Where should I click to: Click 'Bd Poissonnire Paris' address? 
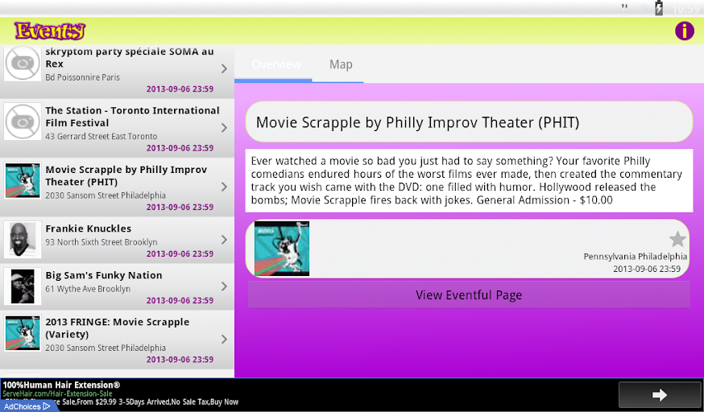83,77
